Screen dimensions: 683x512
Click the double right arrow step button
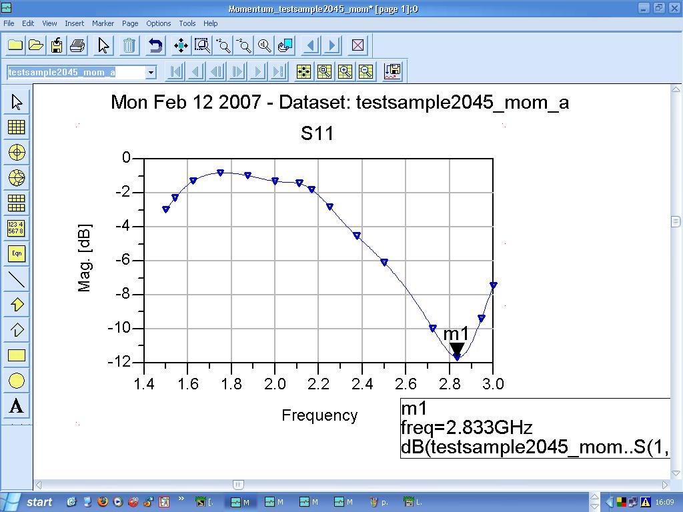(x=237, y=71)
